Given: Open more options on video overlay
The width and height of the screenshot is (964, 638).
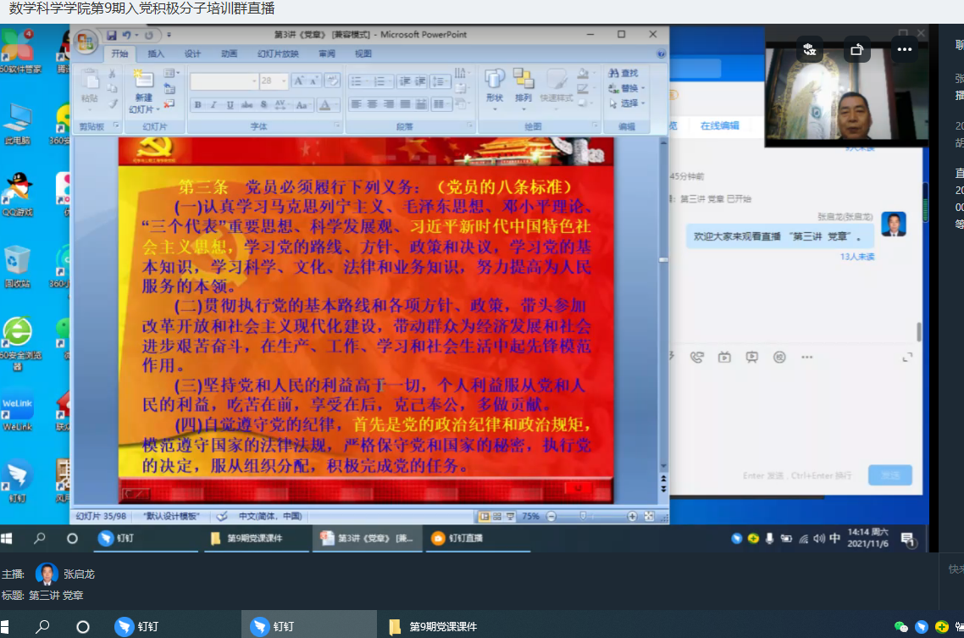Looking at the screenshot, I should [905, 49].
